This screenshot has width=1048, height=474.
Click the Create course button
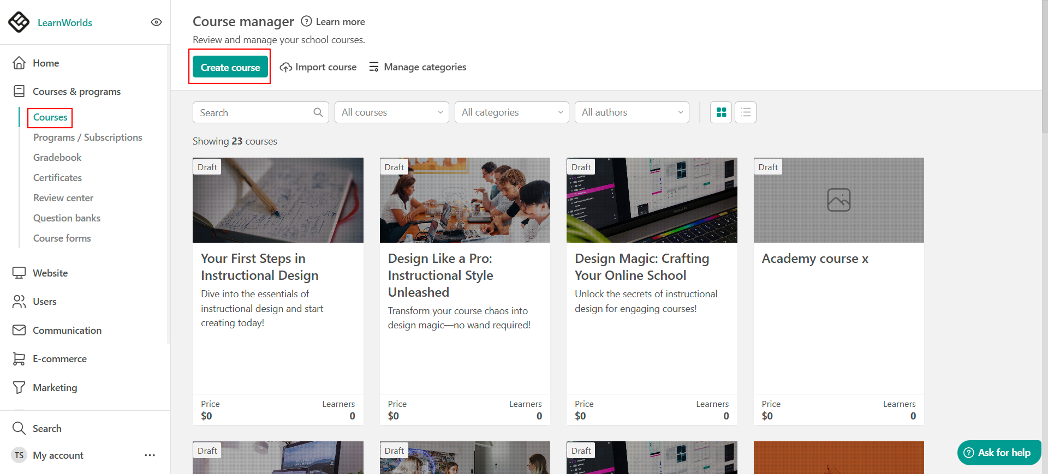pos(230,67)
